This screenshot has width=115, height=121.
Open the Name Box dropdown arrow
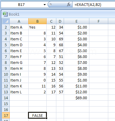(x=45, y=5)
